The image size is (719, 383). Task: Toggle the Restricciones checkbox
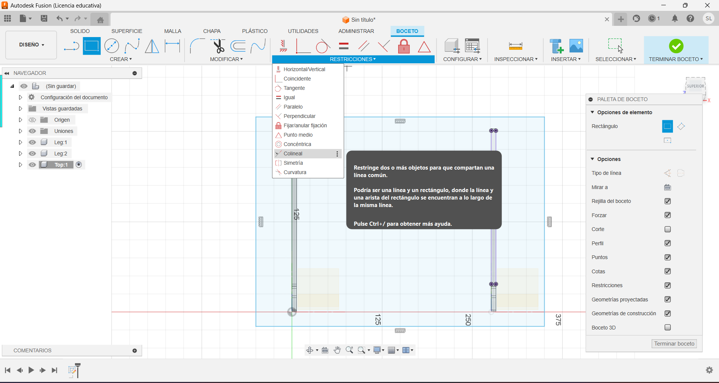click(x=667, y=285)
